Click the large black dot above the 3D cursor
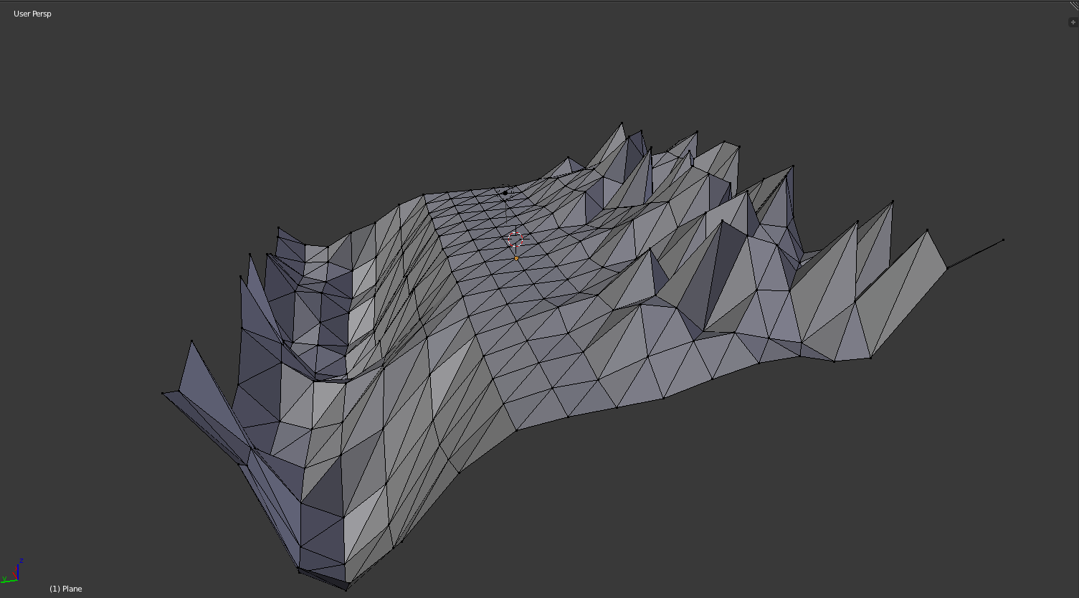Screen dimensions: 1079x598 505,193
